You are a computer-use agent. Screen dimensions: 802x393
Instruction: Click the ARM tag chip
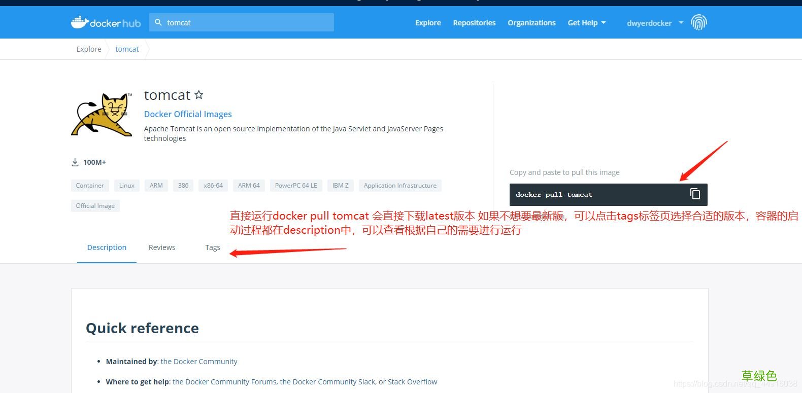(x=156, y=186)
